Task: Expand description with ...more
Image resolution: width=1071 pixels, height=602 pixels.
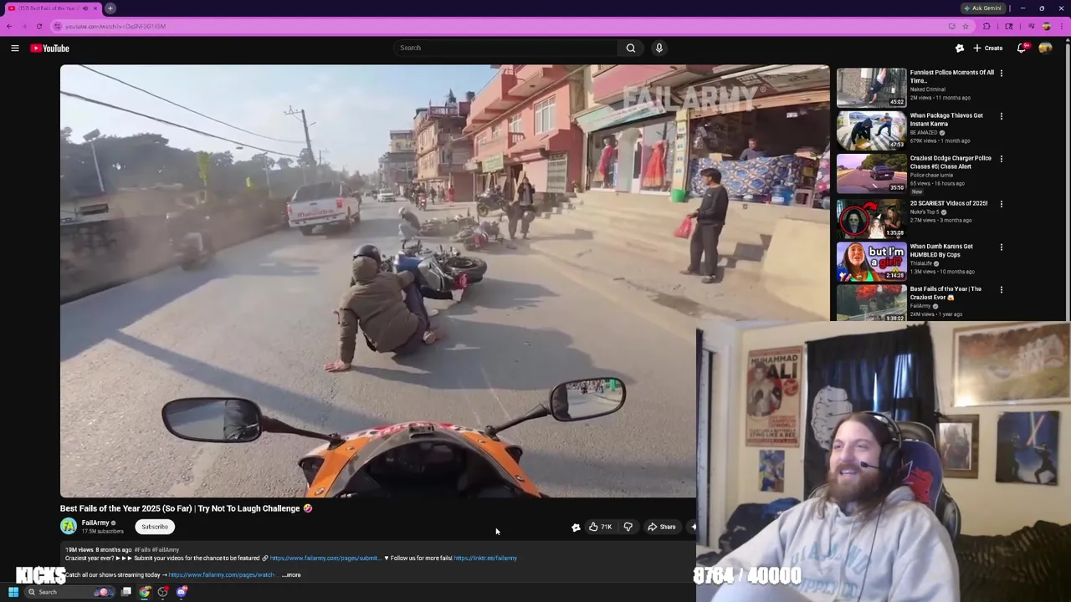Action: tap(291, 575)
